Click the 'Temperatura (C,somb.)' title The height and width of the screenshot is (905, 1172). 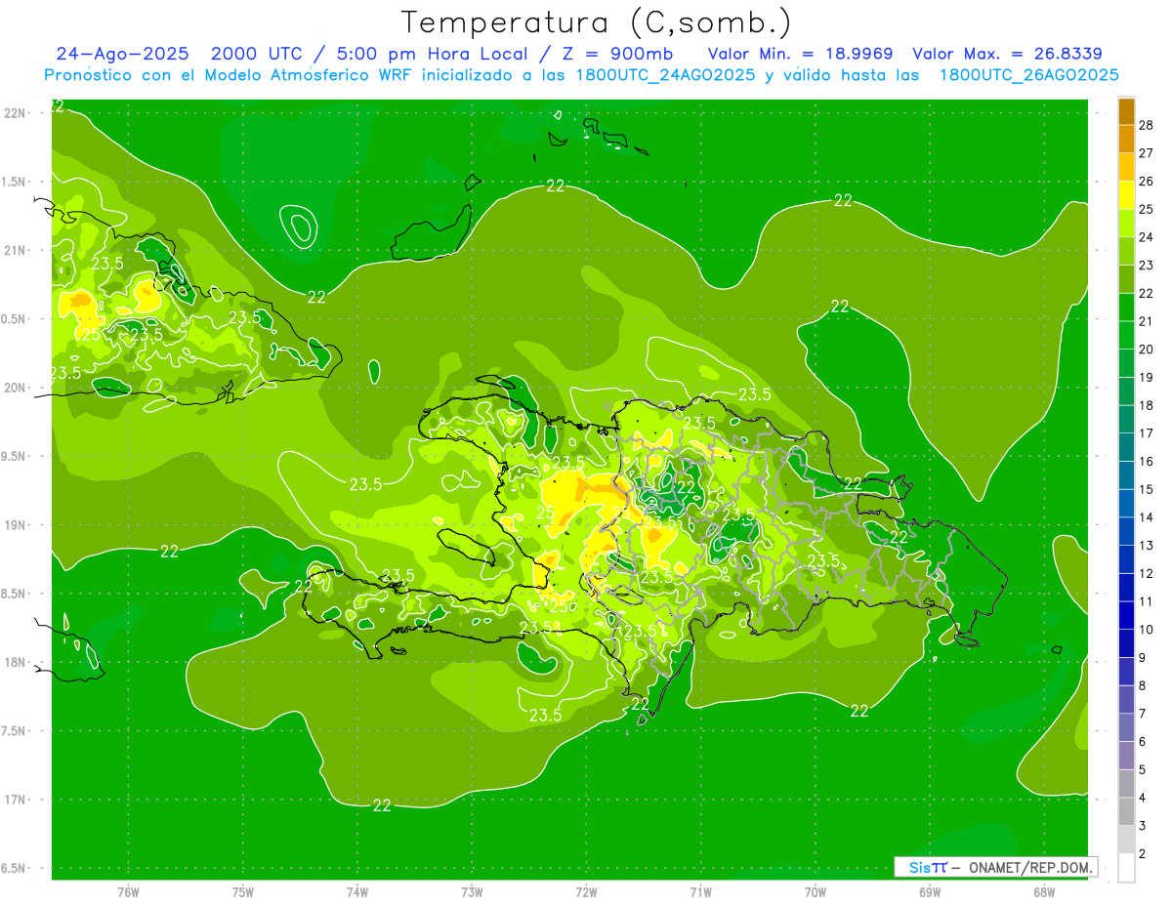pos(598,23)
